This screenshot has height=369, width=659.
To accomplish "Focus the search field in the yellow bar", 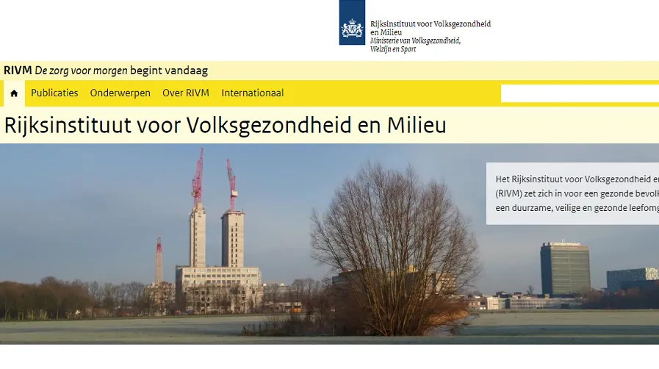I will 580,93.
